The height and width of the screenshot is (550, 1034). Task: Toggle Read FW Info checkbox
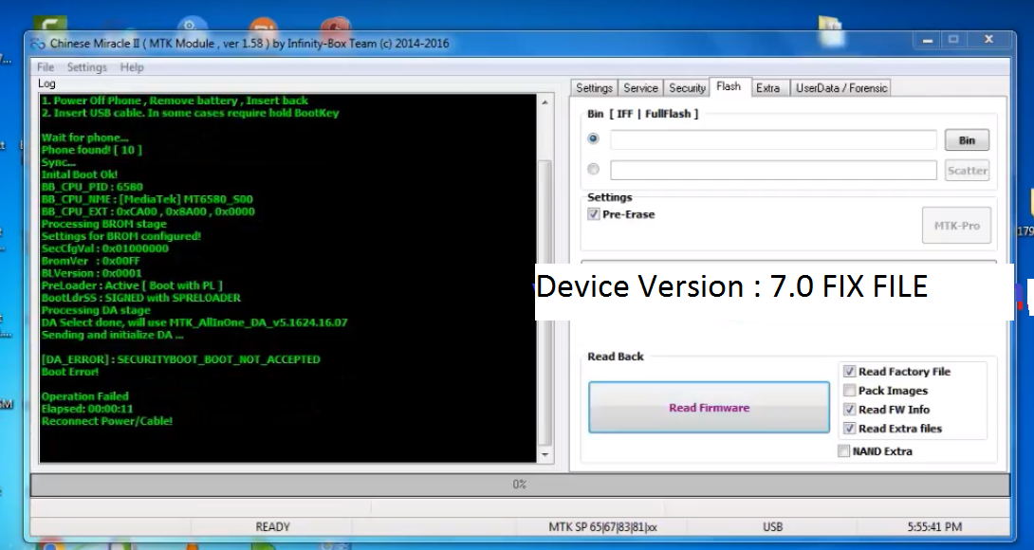coord(849,410)
